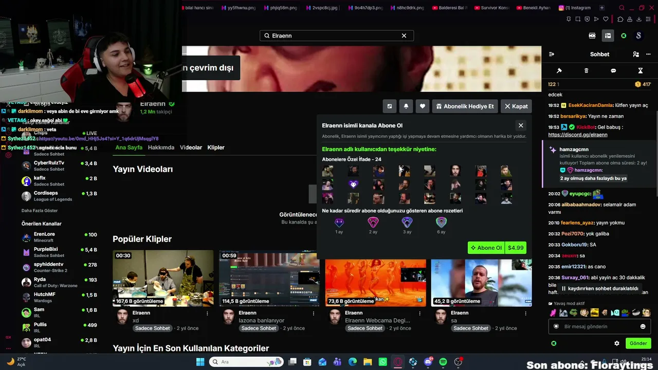Open Discord from the taskbar
This screenshot has height=370, width=658.
click(x=428, y=362)
